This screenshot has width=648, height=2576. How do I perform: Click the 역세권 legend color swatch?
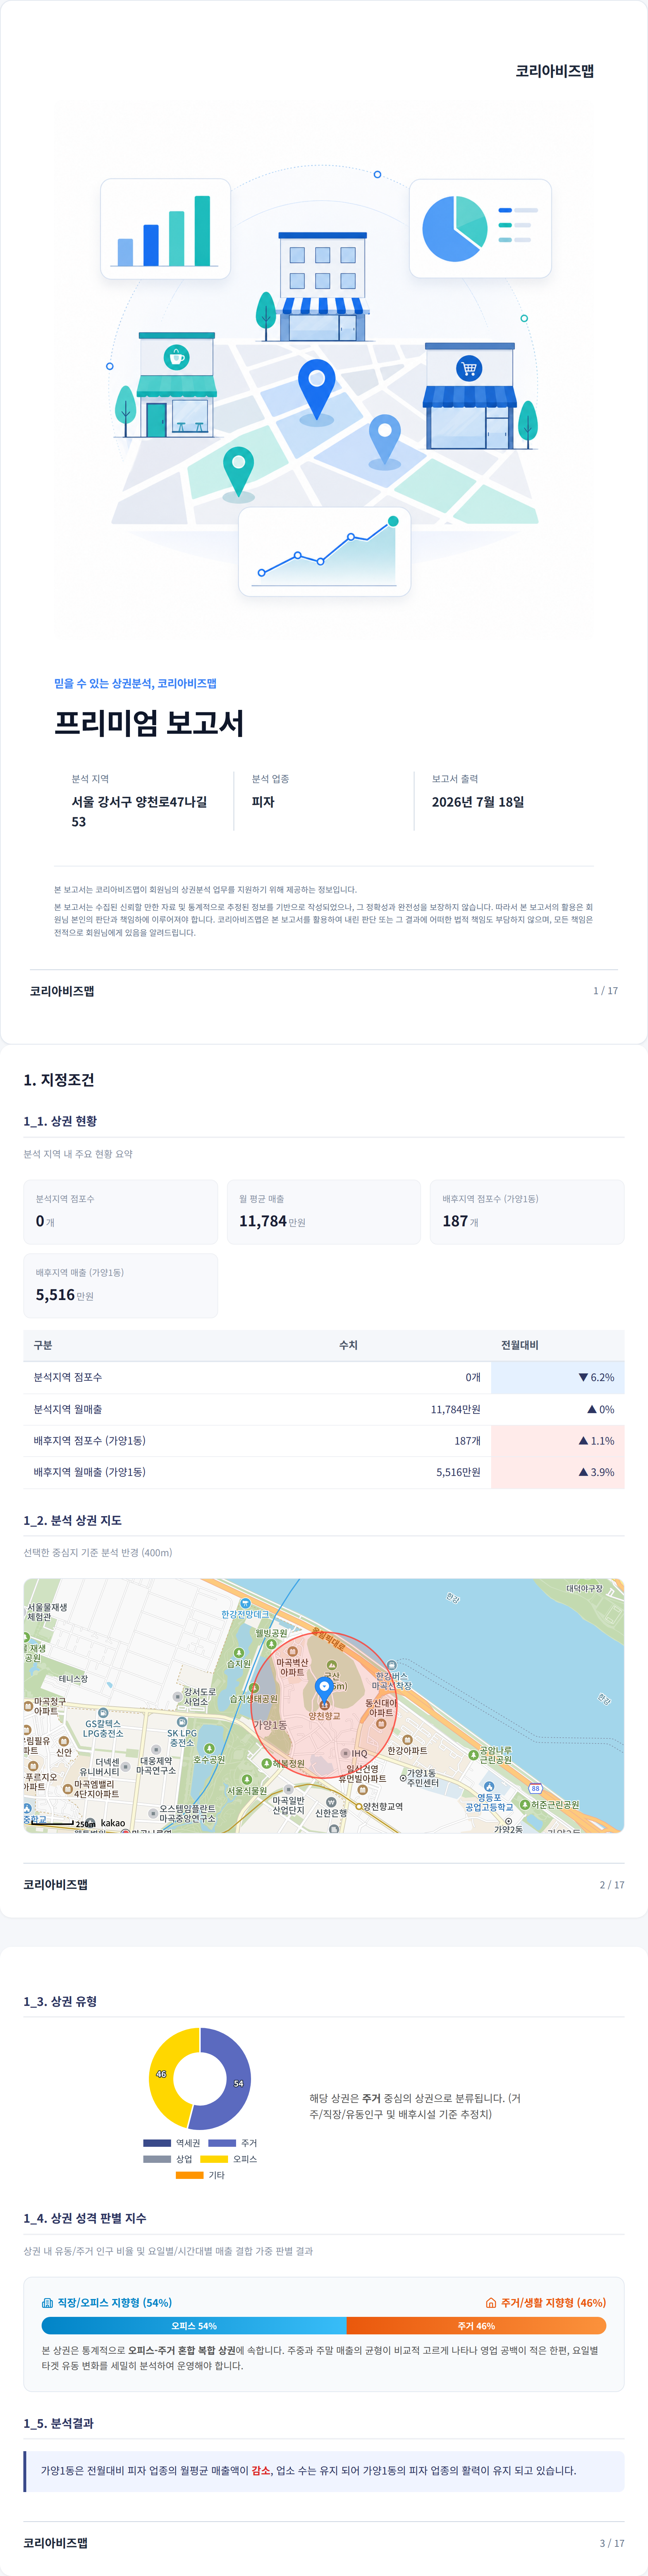(157, 2143)
